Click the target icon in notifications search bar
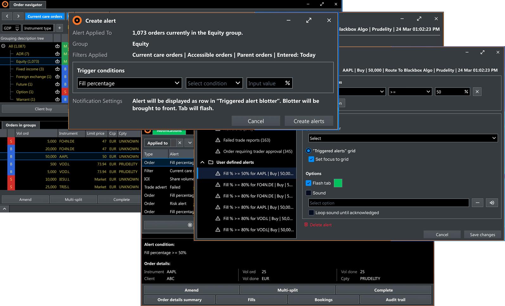The image size is (505, 306). pyautogui.click(x=190, y=225)
